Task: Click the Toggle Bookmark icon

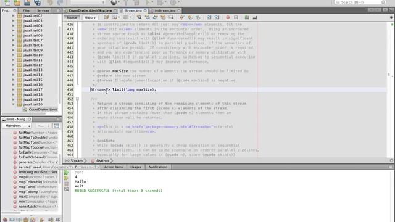Action: click(x=198, y=17)
